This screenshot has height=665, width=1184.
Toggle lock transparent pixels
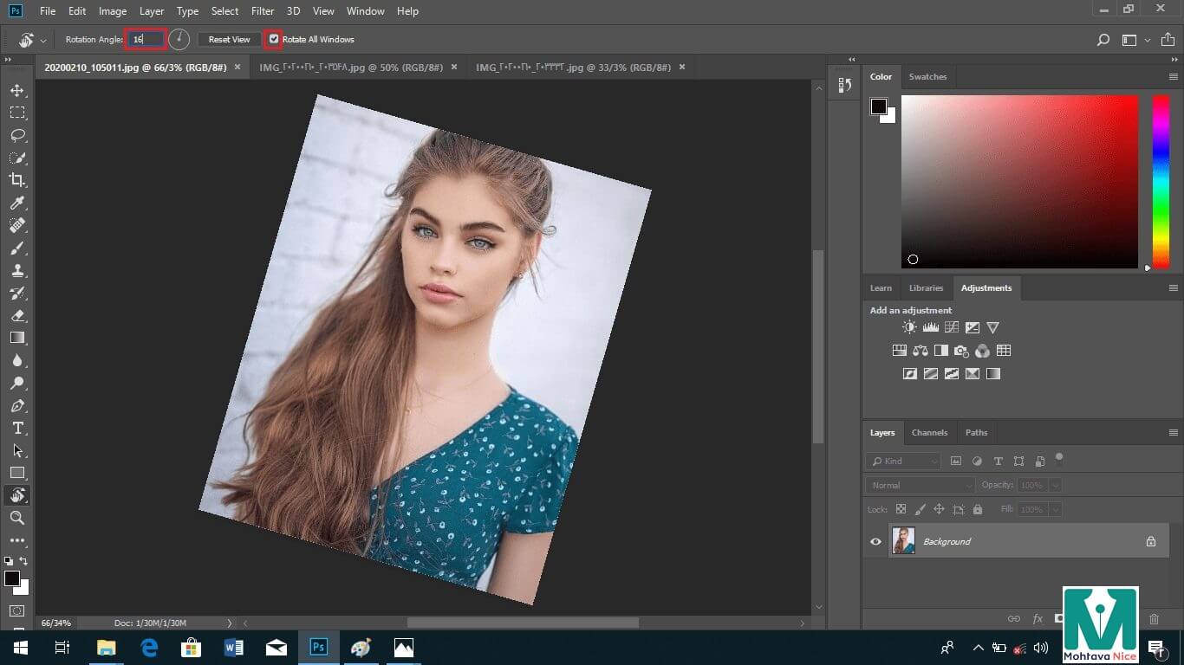[x=901, y=509]
